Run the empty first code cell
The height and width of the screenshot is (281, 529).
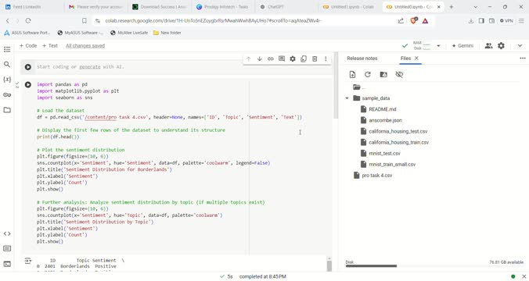pyautogui.click(x=28, y=67)
